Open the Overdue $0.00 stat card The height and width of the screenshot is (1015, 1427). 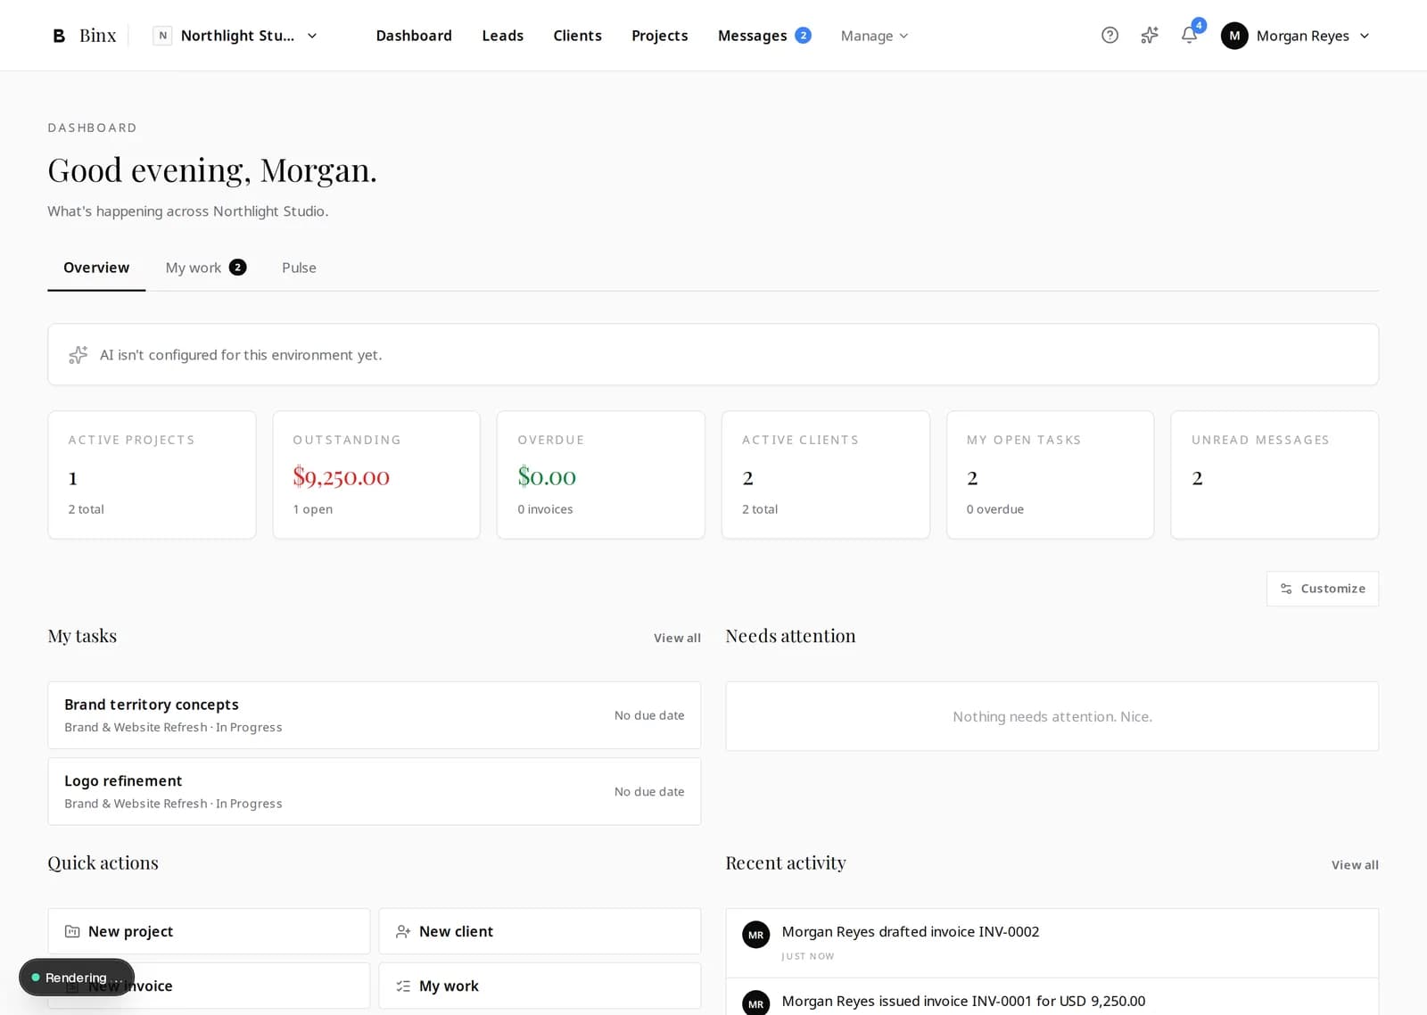coord(601,474)
